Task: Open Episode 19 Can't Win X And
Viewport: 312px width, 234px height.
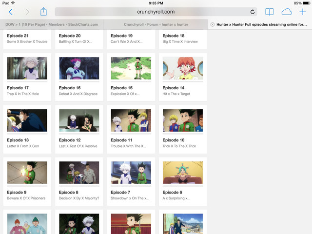Action: (131, 39)
